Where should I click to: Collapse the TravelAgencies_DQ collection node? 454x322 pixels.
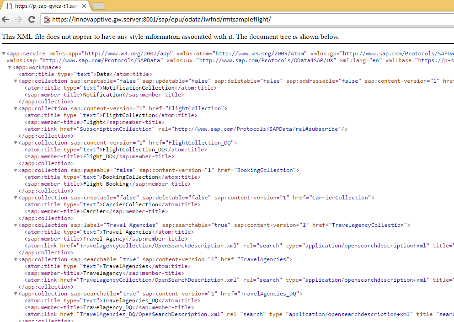pyautogui.click(x=16, y=294)
